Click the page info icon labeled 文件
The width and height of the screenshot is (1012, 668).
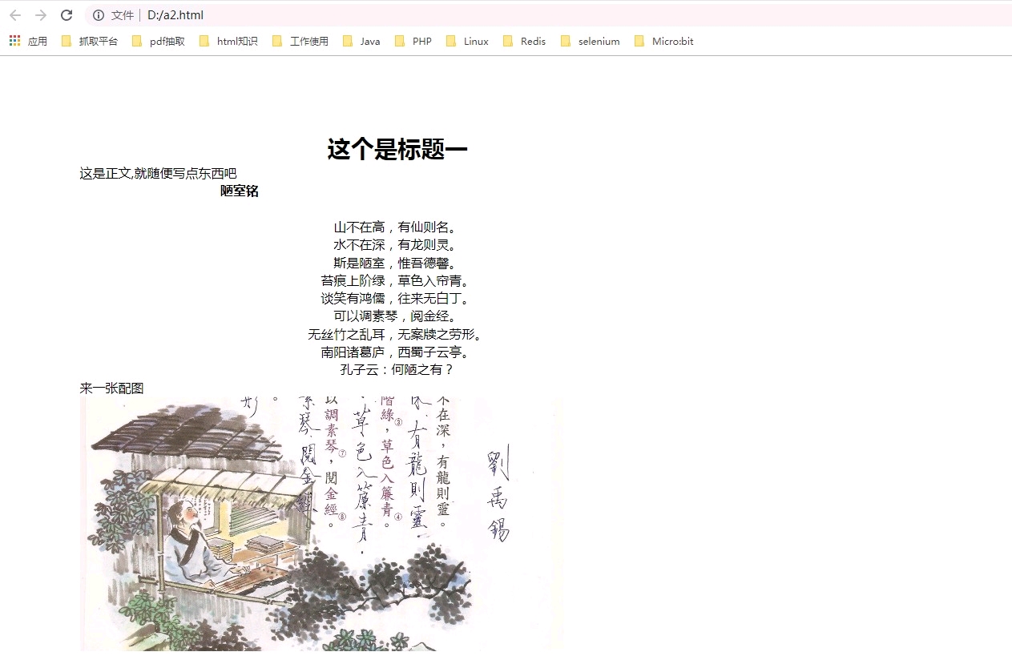click(x=98, y=14)
